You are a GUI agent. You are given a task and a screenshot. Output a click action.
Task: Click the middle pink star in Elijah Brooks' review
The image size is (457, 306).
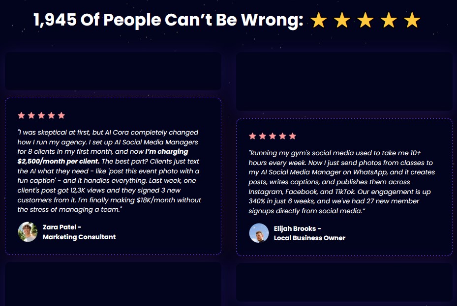[x=273, y=136]
